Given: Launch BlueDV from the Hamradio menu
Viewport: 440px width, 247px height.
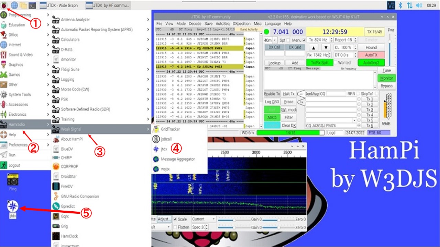Looking at the screenshot, I should (x=101, y=149).
